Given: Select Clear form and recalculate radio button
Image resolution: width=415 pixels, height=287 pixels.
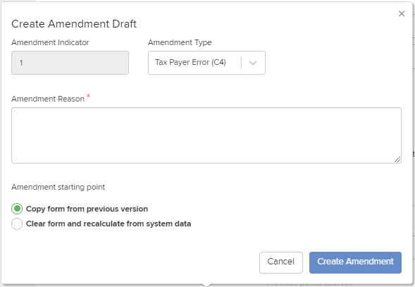Looking at the screenshot, I should click(17, 224).
